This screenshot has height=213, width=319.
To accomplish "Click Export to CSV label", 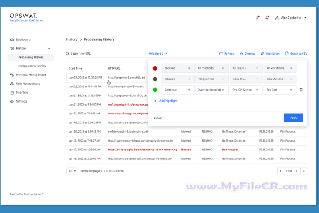I will coord(299,54).
